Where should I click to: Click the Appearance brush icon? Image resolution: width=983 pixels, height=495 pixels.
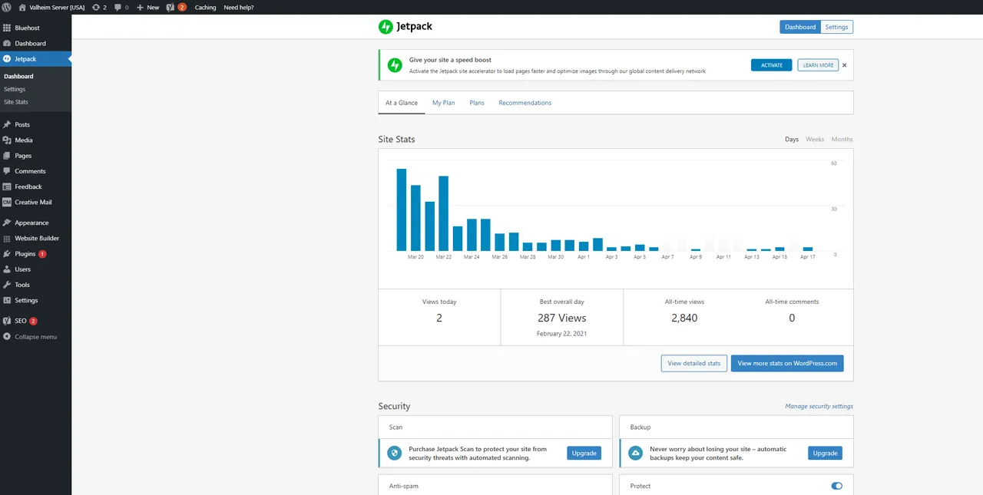[7, 223]
